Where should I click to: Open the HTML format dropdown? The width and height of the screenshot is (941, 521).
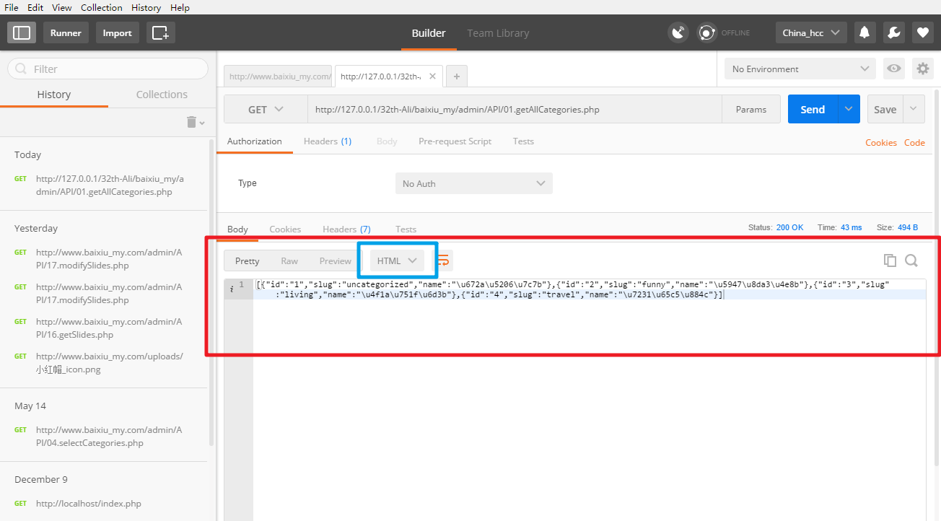point(397,260)
